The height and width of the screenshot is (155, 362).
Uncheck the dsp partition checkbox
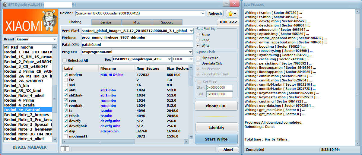coord(66,131)
